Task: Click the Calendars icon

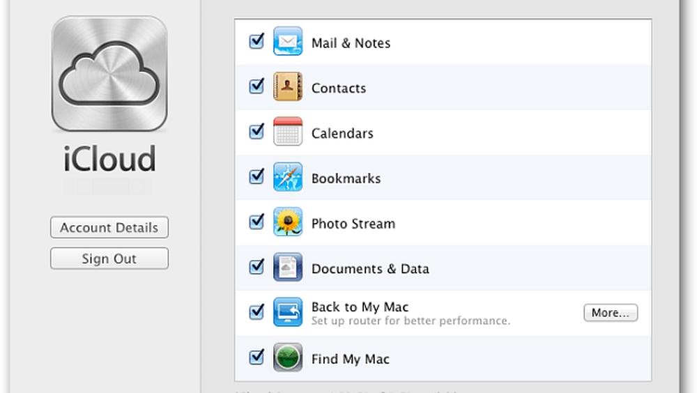Action: tap(287, 132)
